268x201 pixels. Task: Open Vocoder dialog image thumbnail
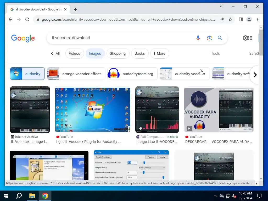coord(131,165)
